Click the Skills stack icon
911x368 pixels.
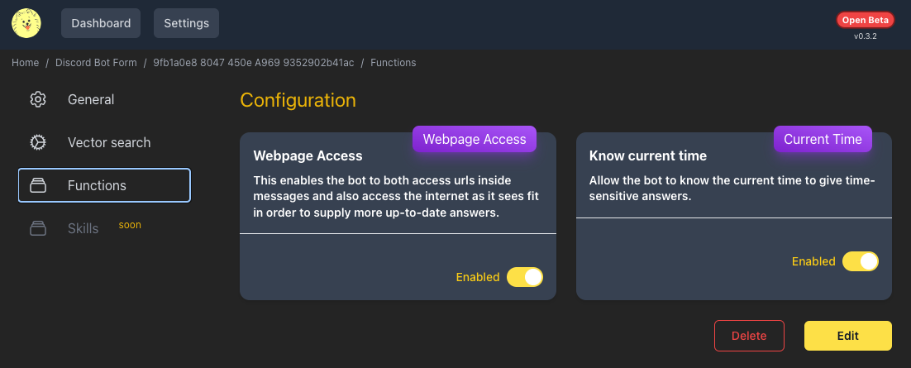tap(38, 228)
